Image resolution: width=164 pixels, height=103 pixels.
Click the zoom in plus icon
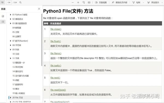tap(78, 2)
